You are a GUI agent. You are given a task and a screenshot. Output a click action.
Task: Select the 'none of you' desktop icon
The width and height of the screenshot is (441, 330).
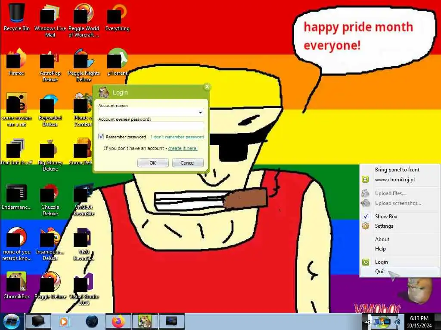(x=17, y=244)
